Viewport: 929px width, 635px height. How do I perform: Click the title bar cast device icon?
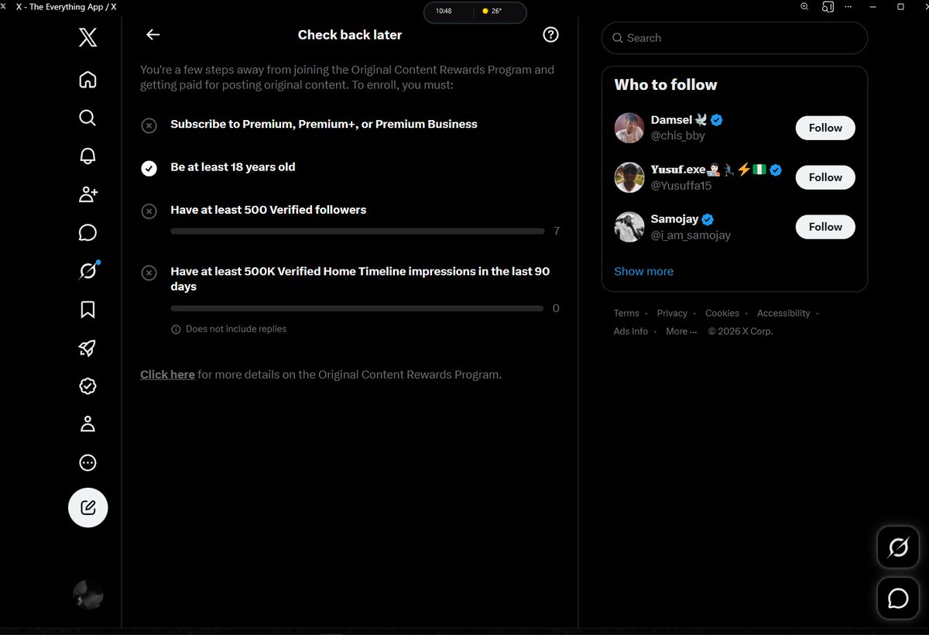coord(828,6)
